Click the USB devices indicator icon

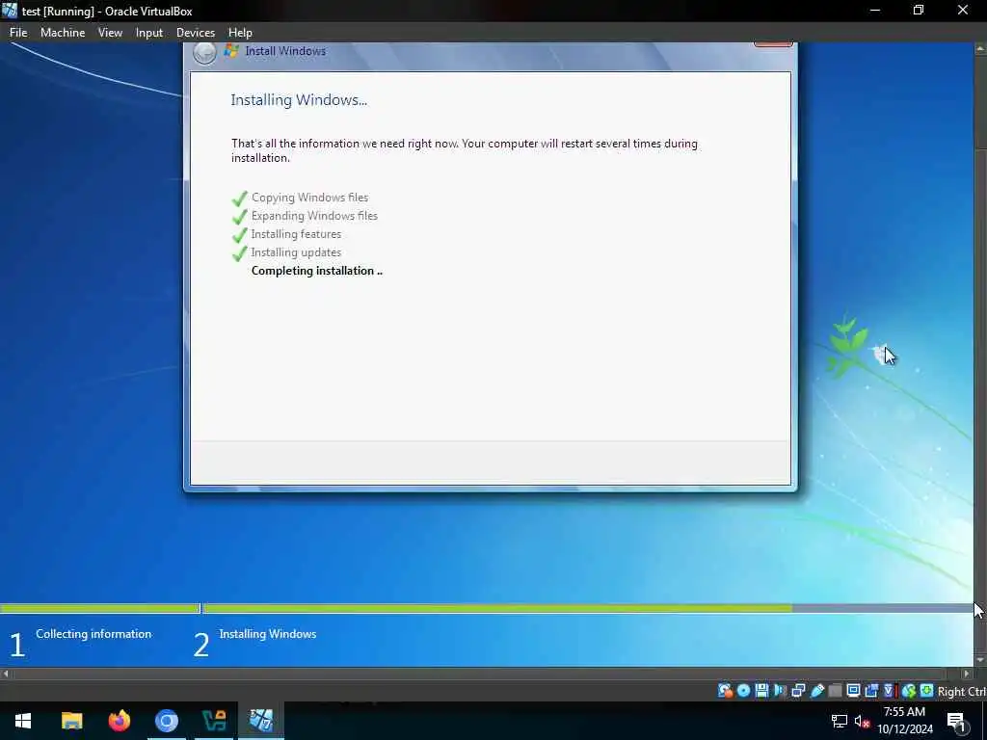tap(817, 691)
